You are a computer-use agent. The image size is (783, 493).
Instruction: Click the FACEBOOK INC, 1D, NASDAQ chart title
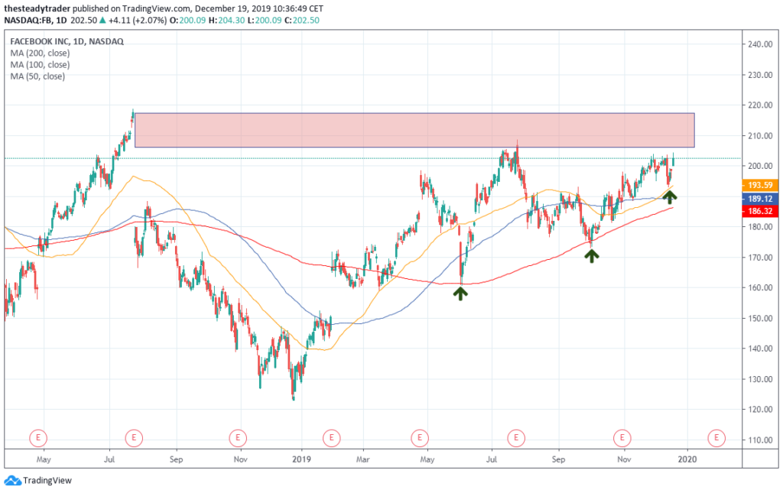coord(67,41)
